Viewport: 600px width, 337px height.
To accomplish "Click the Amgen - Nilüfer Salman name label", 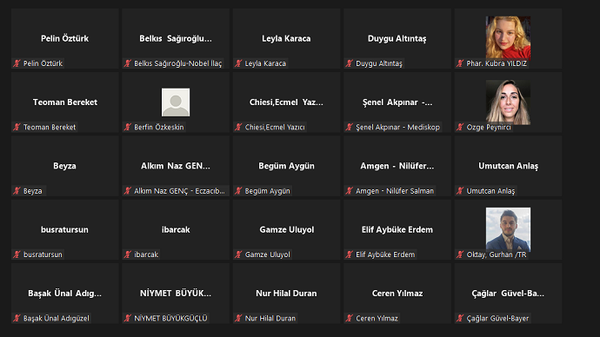I will point(395,191).
